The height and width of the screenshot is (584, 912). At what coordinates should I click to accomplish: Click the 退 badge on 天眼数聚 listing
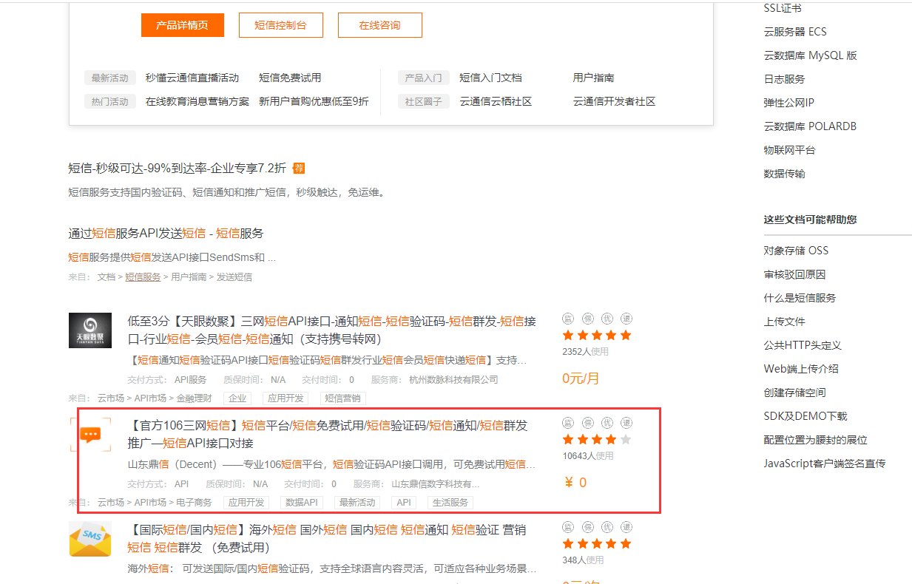pyautogui.click(x=626, y=319)
